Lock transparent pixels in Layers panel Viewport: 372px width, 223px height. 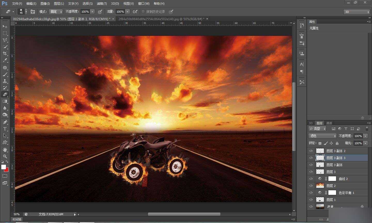(x=320, y=143)
